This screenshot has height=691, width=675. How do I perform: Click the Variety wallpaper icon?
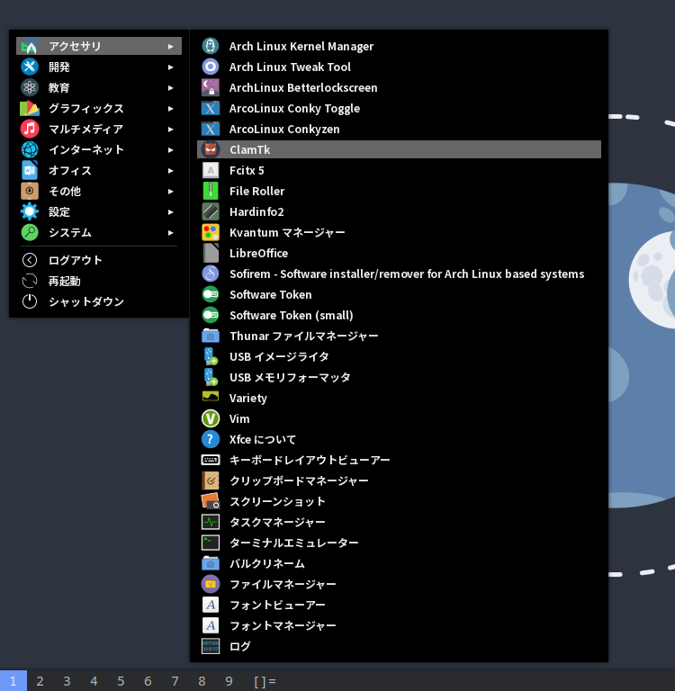[x=211, y=398]
